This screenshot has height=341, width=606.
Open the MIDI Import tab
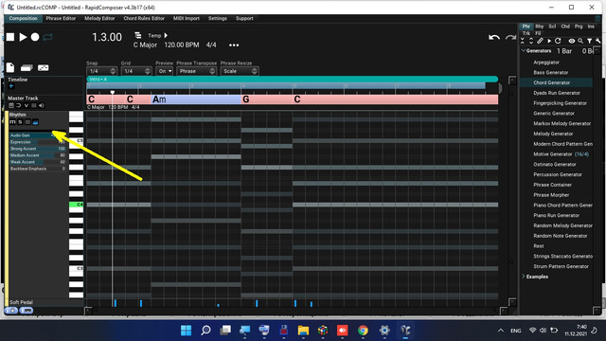tap(187, 19)
